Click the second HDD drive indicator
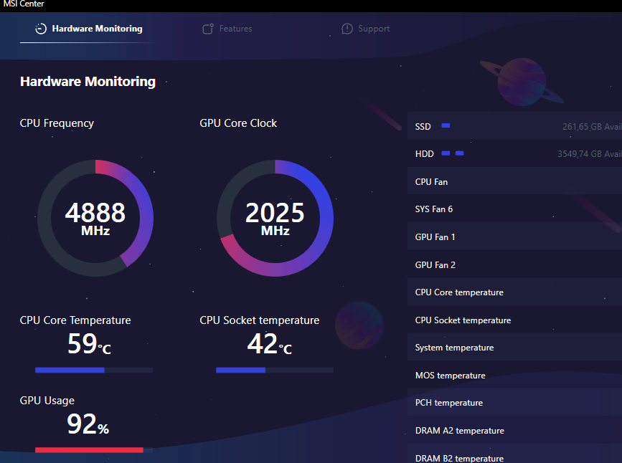Screen dimensions: 622x463 click(460, 153)
